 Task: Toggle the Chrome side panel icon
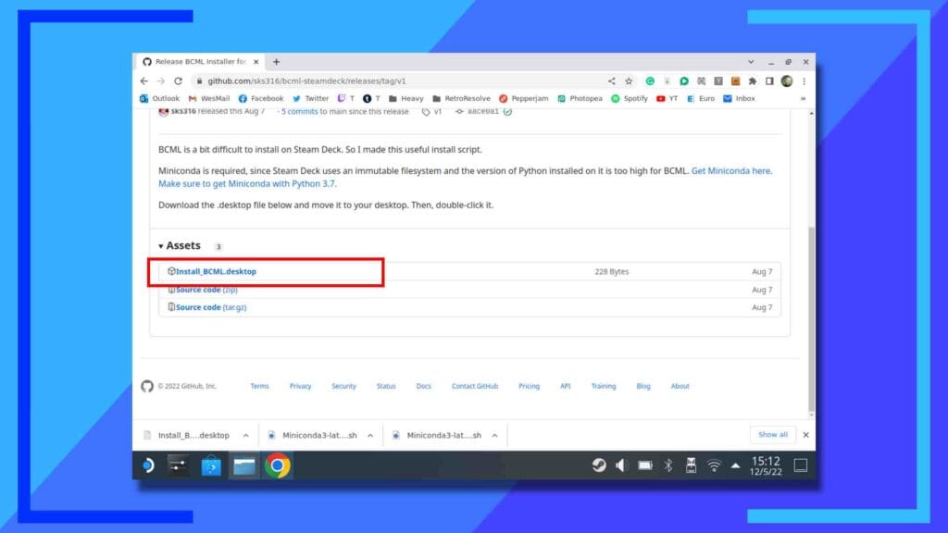pyautogui.click(x=769, y=81)
